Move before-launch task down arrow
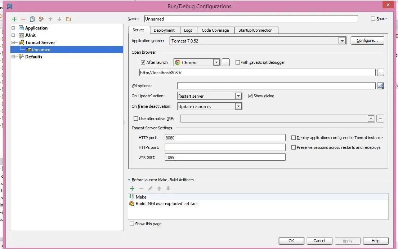 (168, 188)
